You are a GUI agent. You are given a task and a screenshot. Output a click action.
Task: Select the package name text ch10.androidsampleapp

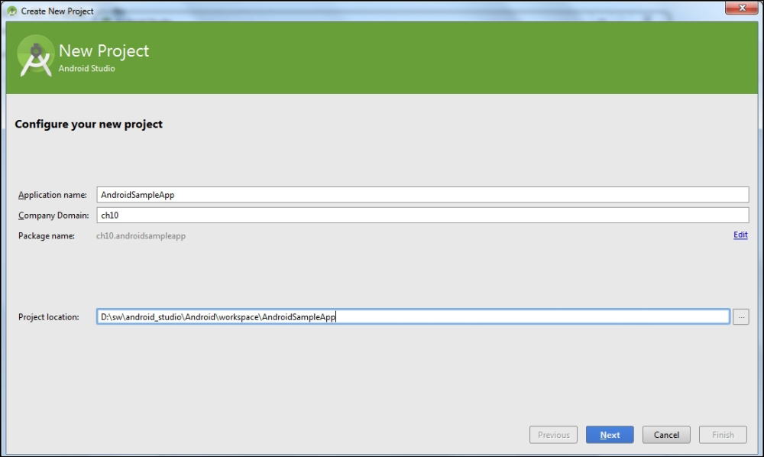pyautogui.click(x=141, y=236)
